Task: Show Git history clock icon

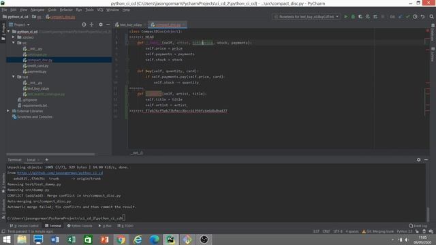Action: (x=415, y=16)
